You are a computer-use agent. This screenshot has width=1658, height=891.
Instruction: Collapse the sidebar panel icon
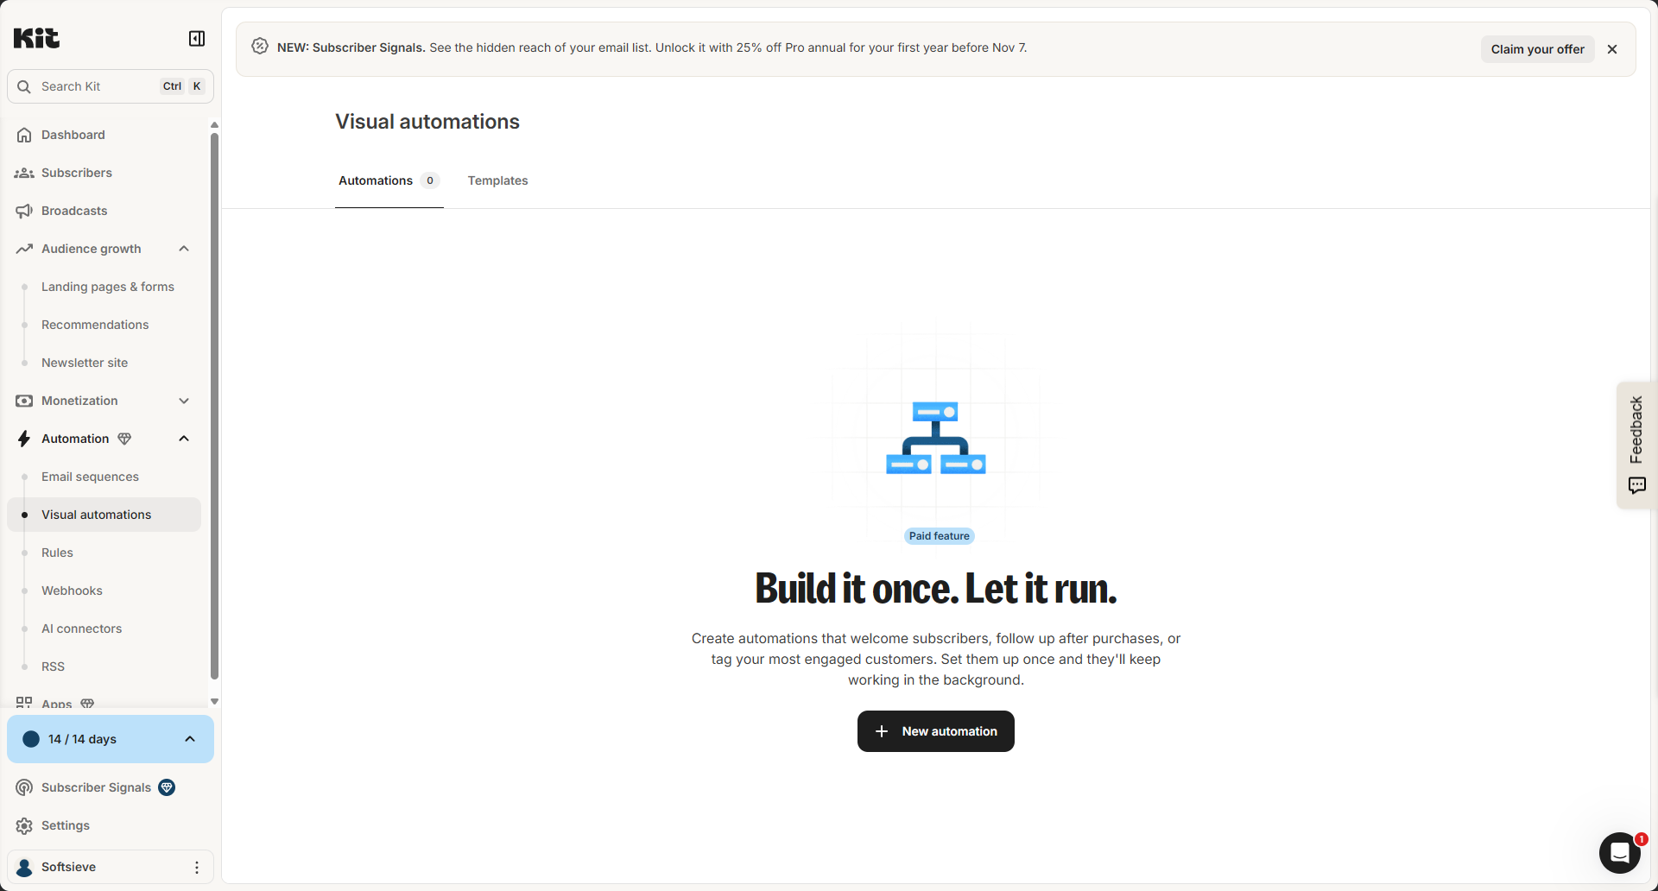(x=197, y=38)
